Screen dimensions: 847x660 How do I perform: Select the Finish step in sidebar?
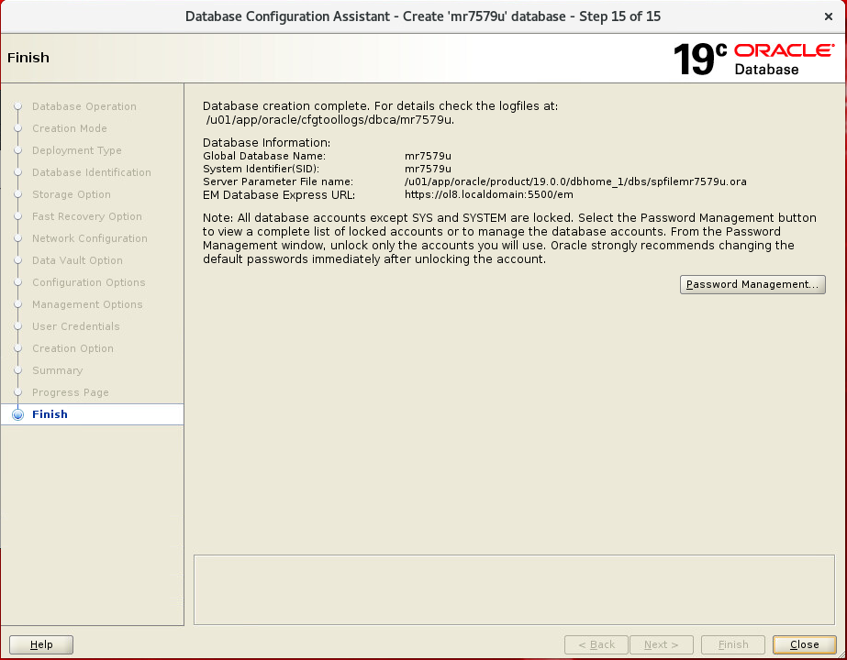coord(50,414)
